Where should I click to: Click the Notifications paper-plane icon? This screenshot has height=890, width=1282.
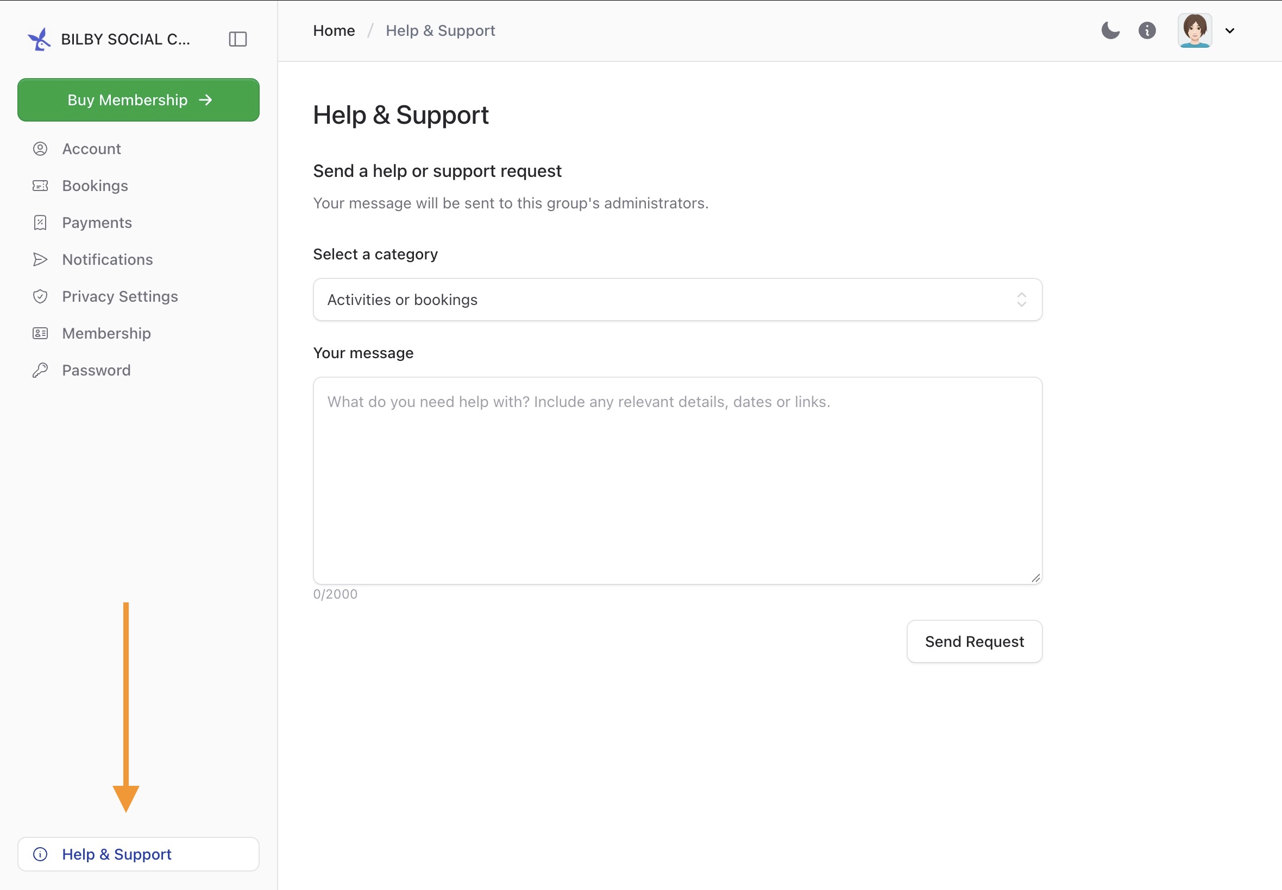[x=40, y=259]
